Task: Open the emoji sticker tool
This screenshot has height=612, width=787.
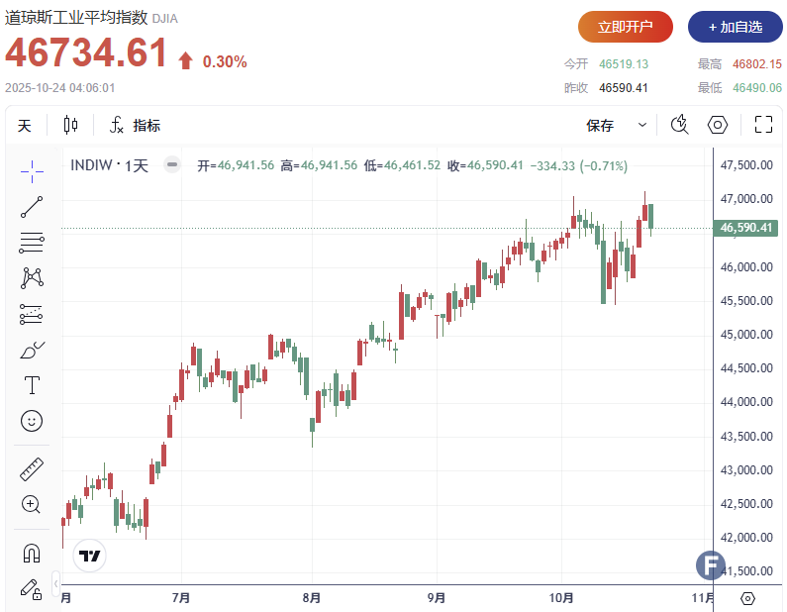Action: pos(32,421)
